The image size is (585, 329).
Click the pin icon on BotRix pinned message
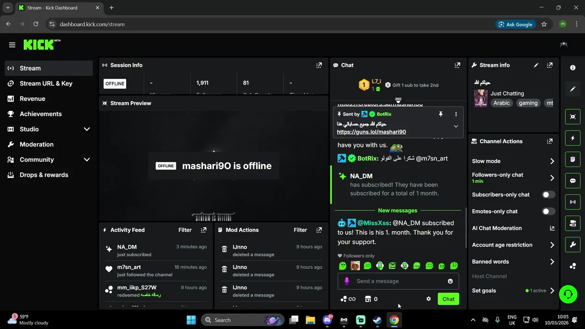tap(441, 114)
